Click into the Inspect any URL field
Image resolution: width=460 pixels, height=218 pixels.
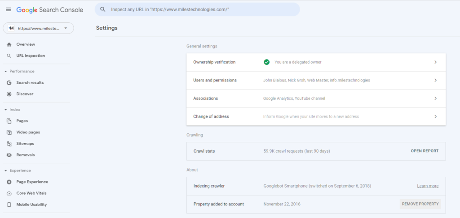(x=197, y=9)
